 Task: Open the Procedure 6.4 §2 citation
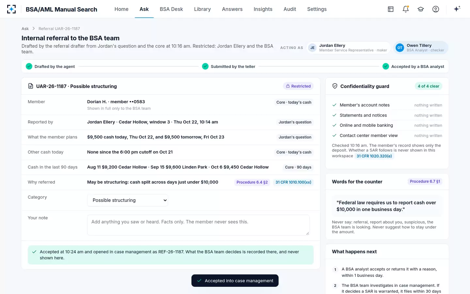tap(252, 182)
